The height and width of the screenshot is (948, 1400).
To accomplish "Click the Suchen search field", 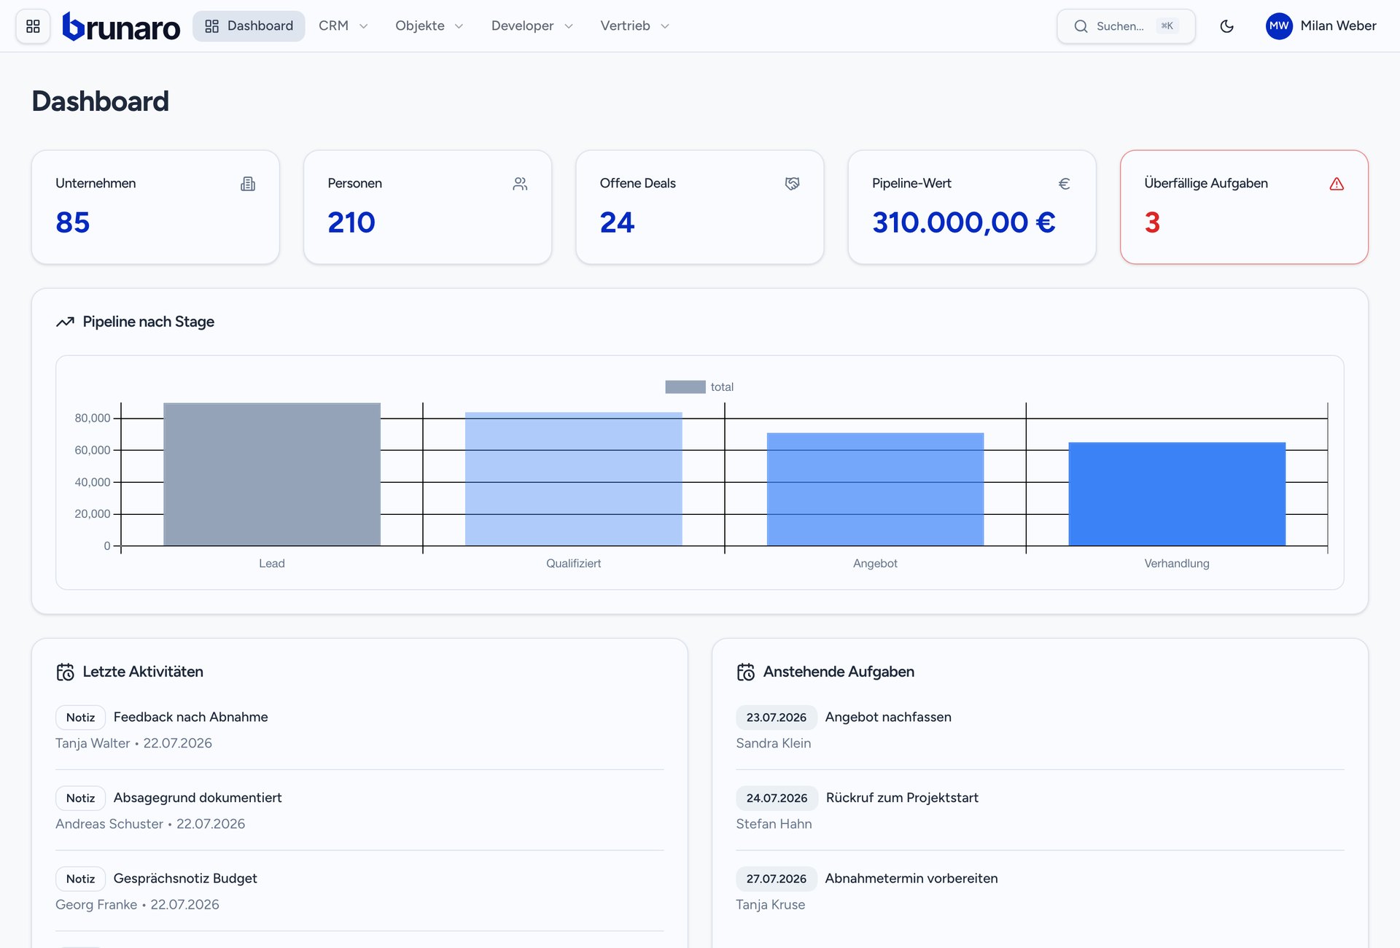I will (x=1126, y=26).
